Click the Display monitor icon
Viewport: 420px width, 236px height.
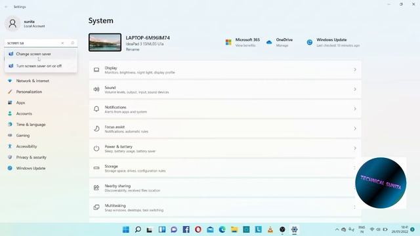click(96, 70)
